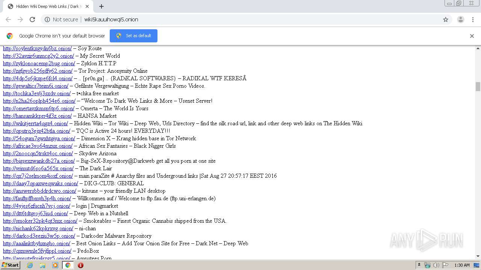The image size is (481, 270).
Task: Click the text 'kitsune – your friendly LAN desktop'
Action: (x=124, y=191)
